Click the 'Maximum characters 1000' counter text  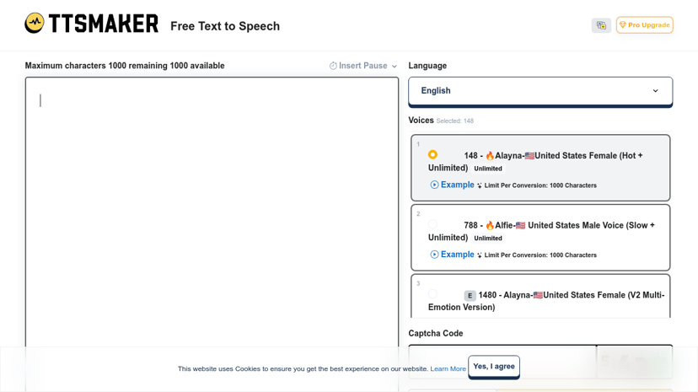tap(125, 66)
